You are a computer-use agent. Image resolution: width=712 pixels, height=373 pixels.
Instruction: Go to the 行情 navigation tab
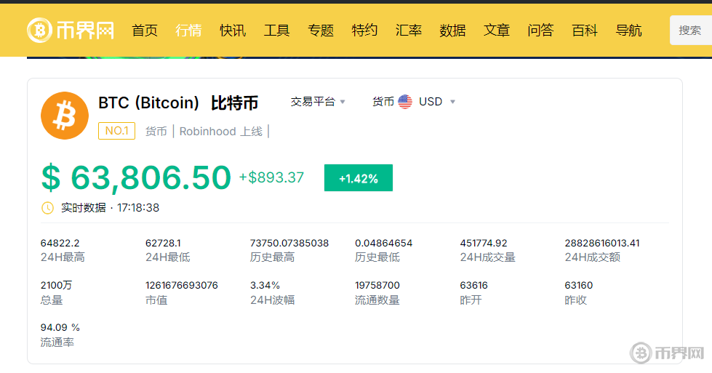(x=188, y=31)
